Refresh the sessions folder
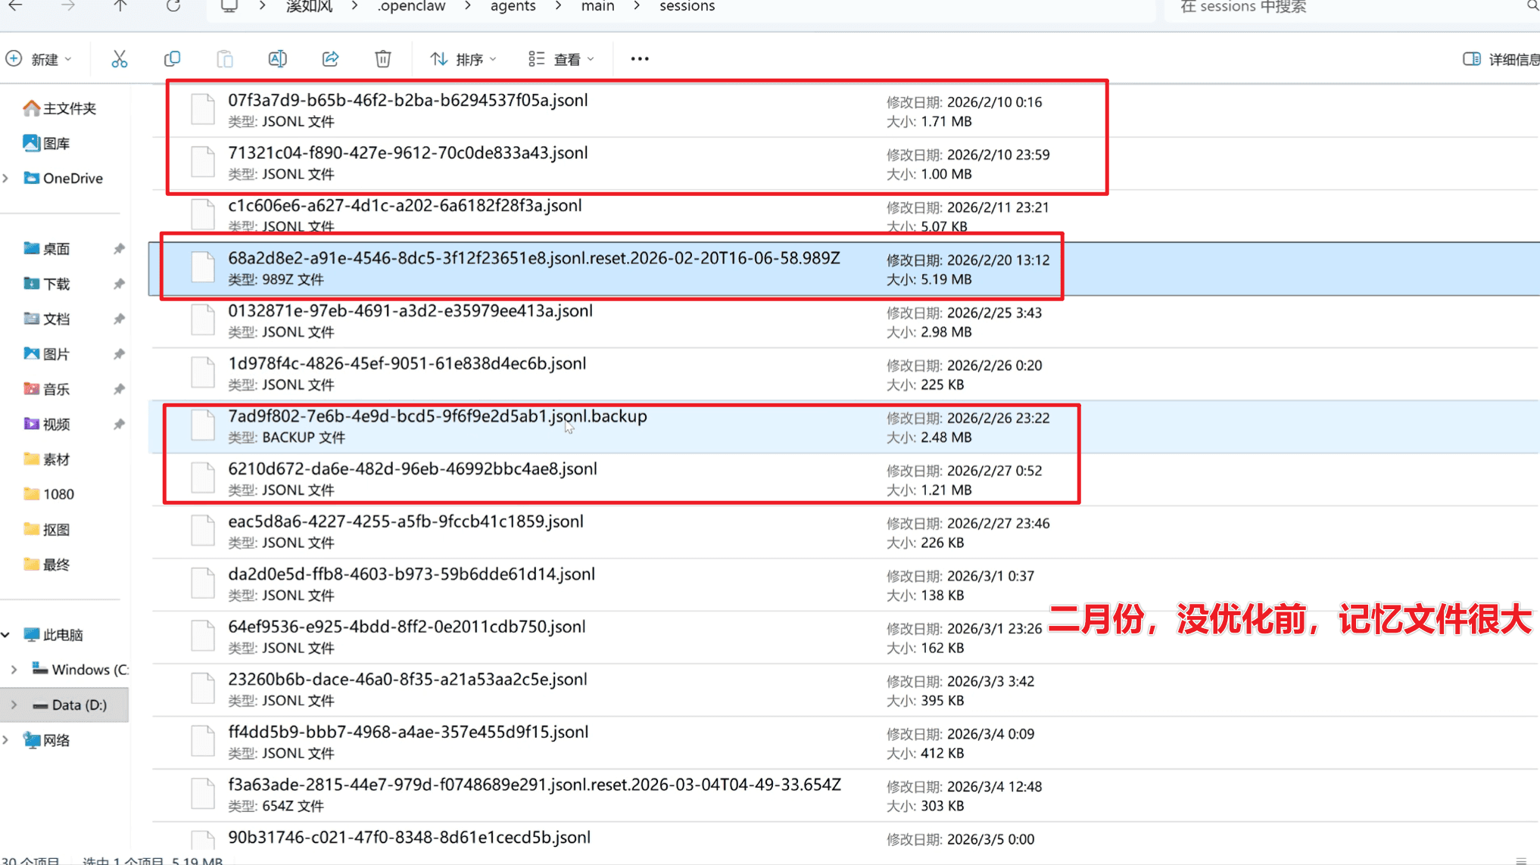1540x865 pixels. pyautogui.click(x=173, y=7)
